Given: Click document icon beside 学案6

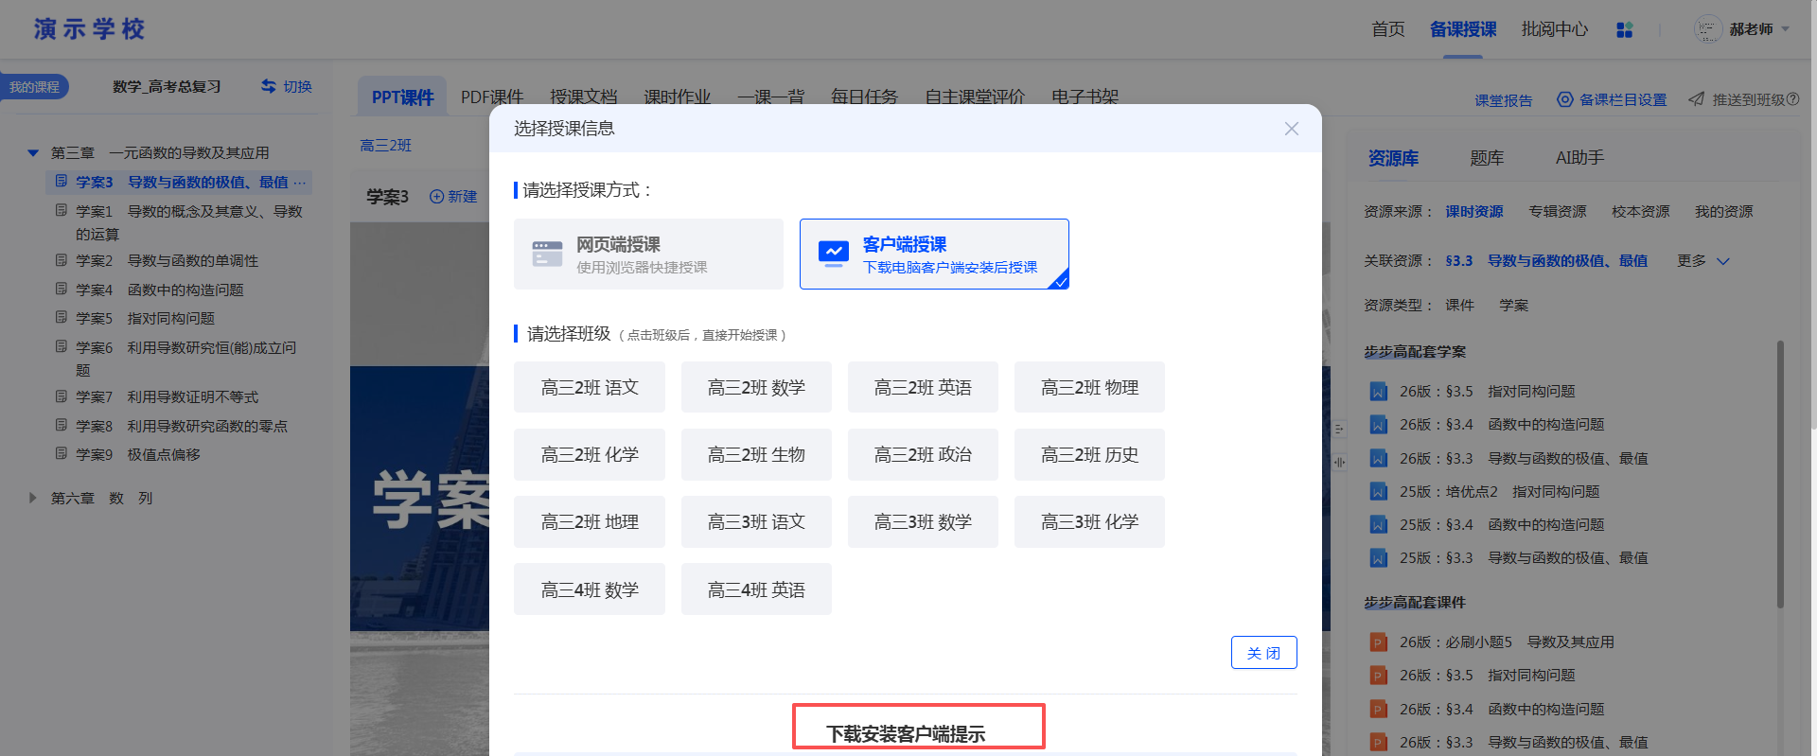Looking at the screenshot, I should pos(62,346).
